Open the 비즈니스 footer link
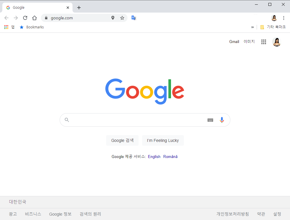The height and width of the screenshot is (220, 290). click(x=33, y=214)
